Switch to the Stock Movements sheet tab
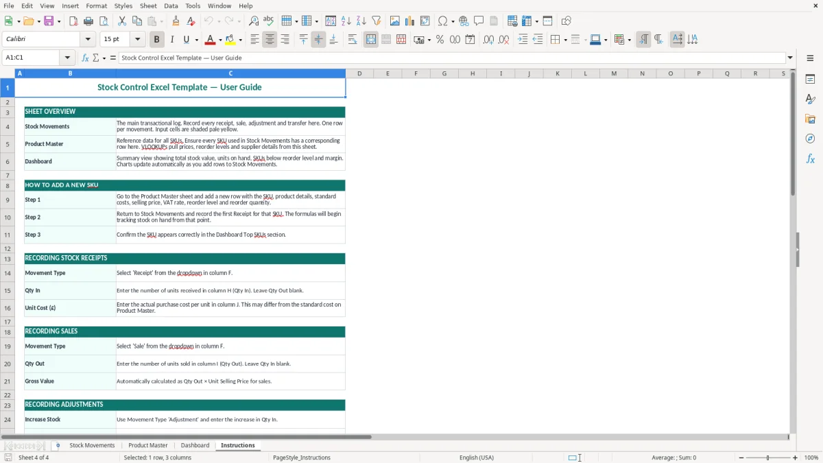823x463 pixels. [92, 445]
